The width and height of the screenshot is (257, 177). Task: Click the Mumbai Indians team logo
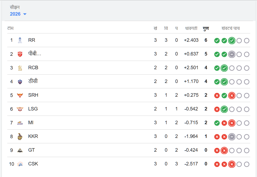(20, 123)
